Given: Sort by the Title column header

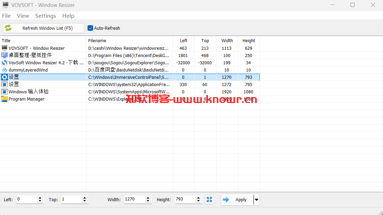Looking at the screenshot, I should pyautogui.click(x=43, y=40).
